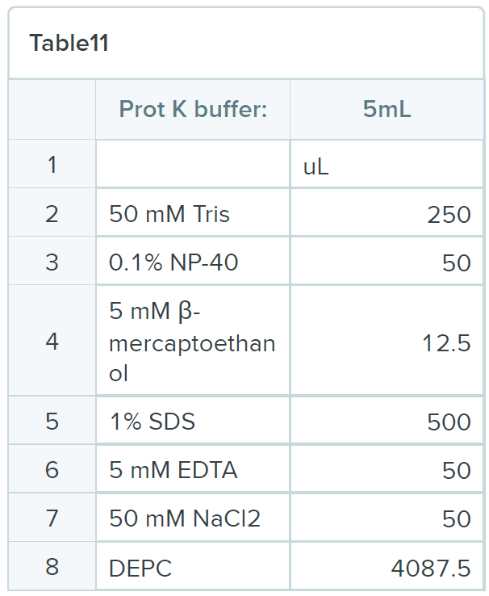
Task: Click the Table11 title
Action: (69, 44)
